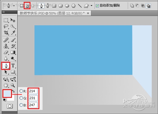
Task: Pick the Pen tool in options bar
Action: pos(41,6)
